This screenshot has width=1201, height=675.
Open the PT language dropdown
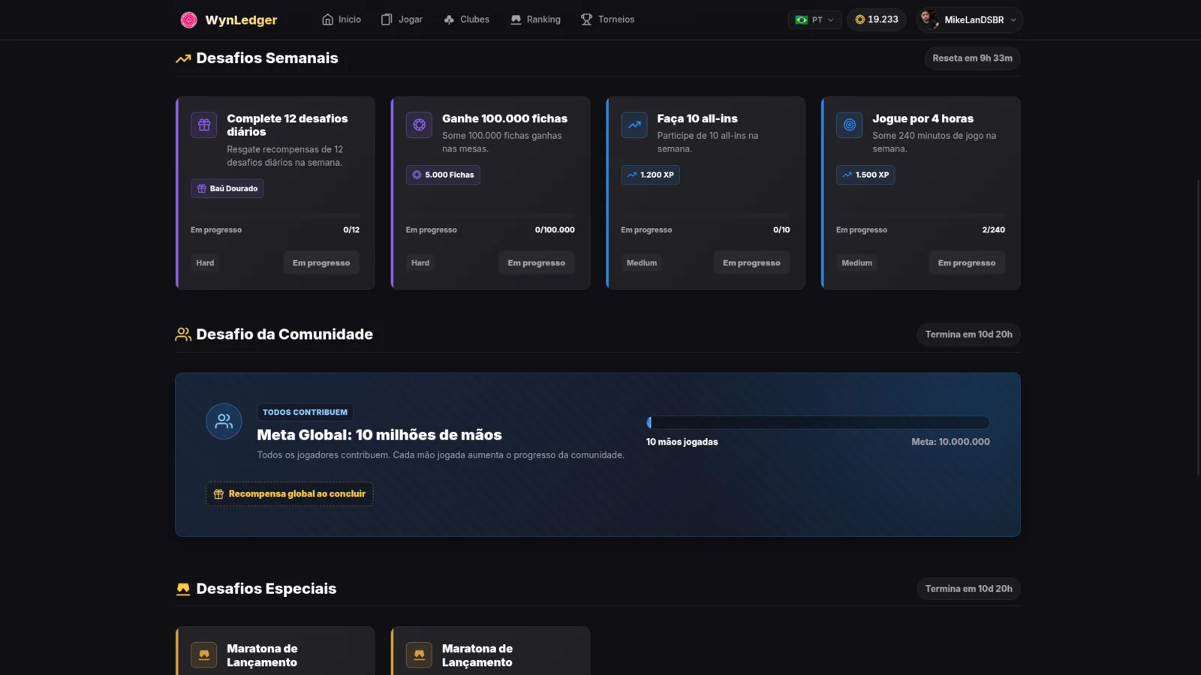(815, 20)
